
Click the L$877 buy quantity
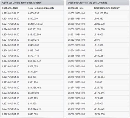(x=97, y=40)
